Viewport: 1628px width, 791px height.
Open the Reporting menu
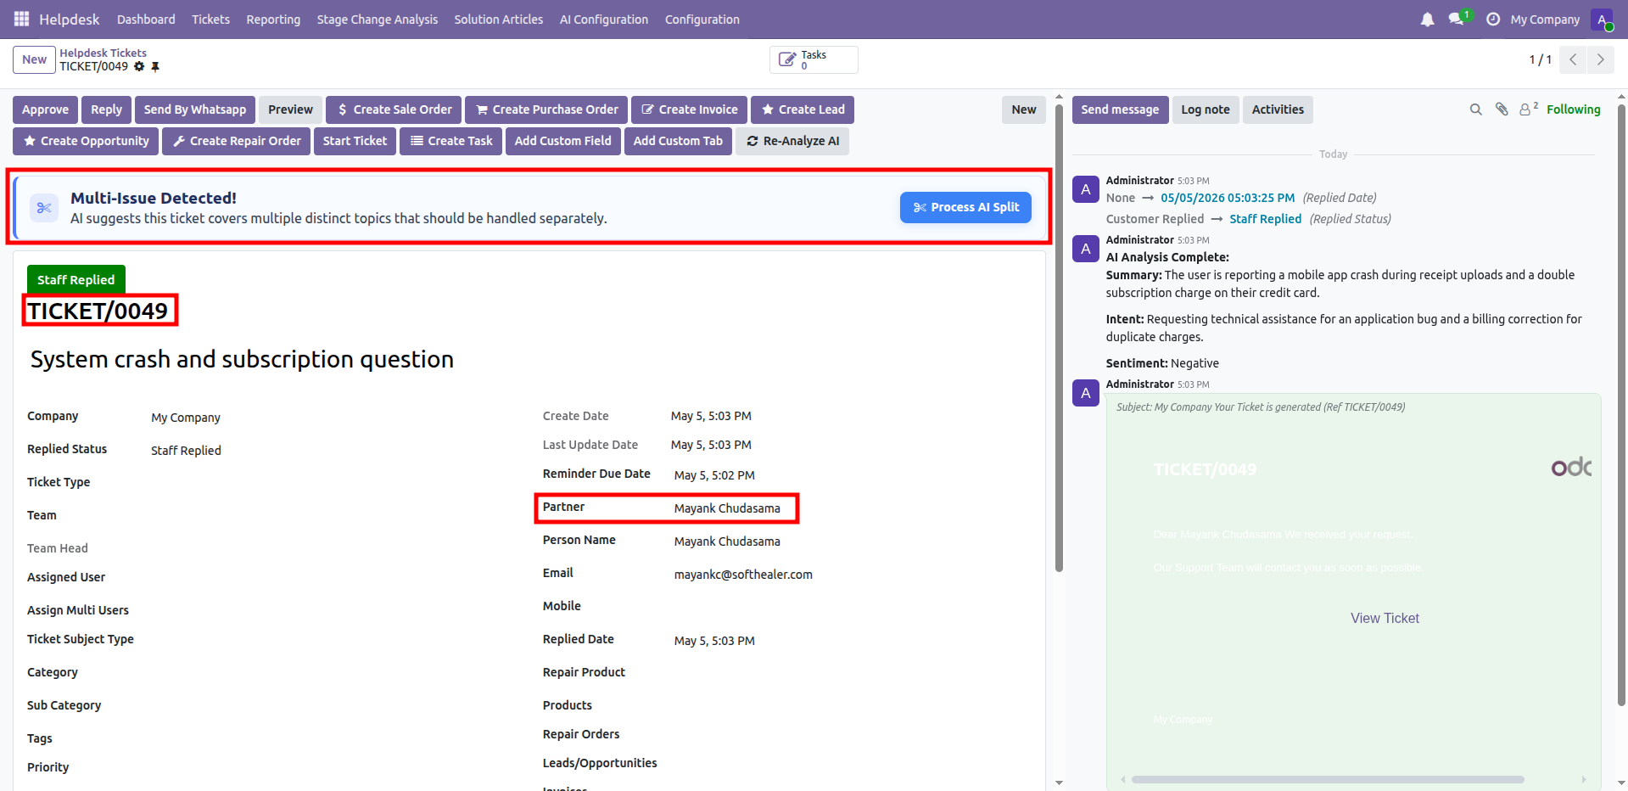pos(273,19)
